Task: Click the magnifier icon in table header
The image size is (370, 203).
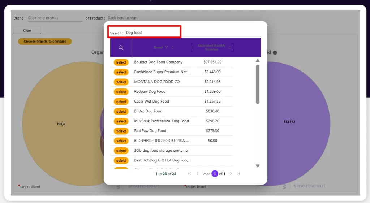Action: pyautogui.click(x=121, y=48)
